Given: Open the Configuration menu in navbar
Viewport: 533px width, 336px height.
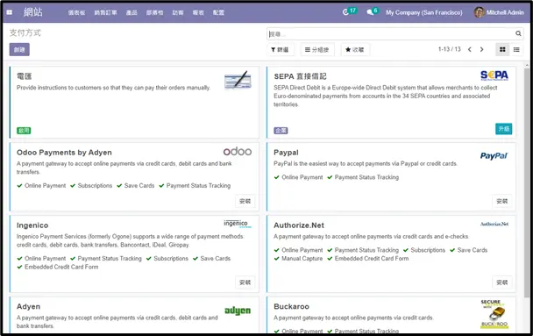Looking at the screenshot, I should click(x=218, y=12).
